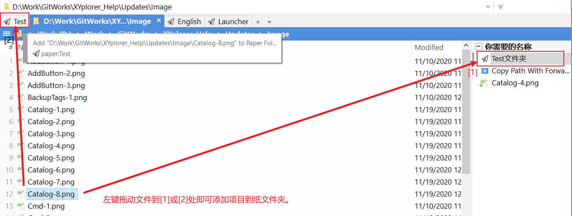Click the paper plane icon beside Test文件夹
572x216 pixels.
[x=485, y=59]
